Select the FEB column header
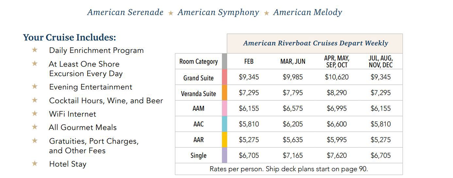453x178 pixels. point(249,61)
